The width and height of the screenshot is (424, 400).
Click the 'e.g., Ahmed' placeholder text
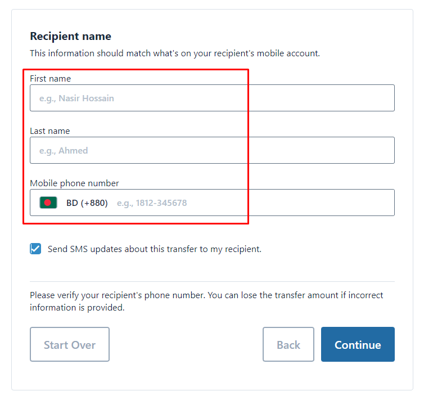point(64,151)
